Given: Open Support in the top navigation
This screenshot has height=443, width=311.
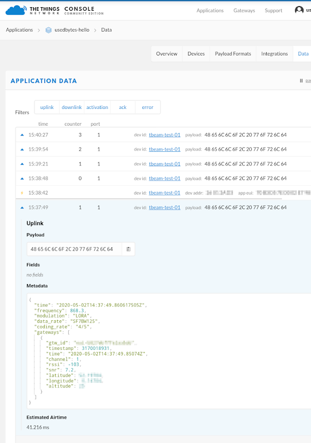Looking at the screenshot, I should [273, 11].
